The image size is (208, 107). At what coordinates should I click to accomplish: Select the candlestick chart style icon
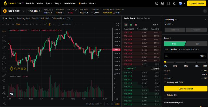point(50,24)
